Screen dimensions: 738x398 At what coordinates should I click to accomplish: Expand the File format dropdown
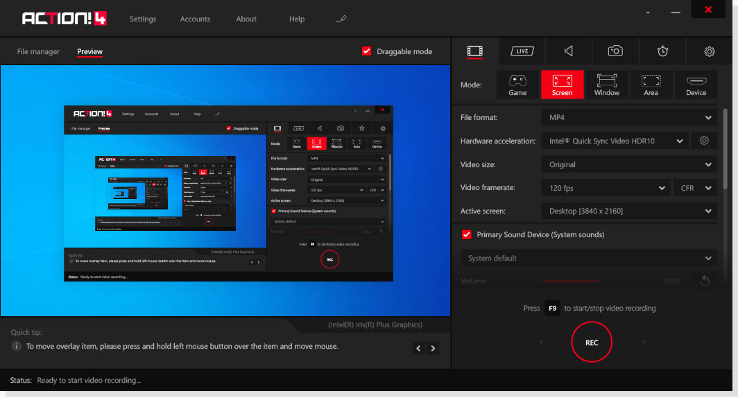click(x=628, y=118)
